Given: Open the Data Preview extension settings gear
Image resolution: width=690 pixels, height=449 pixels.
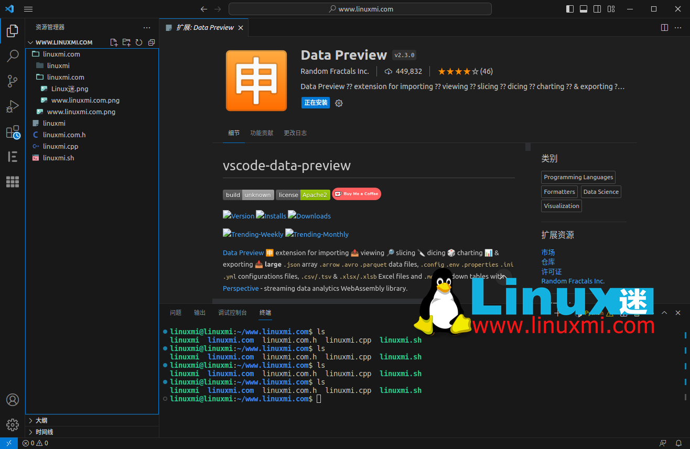Looking at the screenshot, I should pos(339,103).
